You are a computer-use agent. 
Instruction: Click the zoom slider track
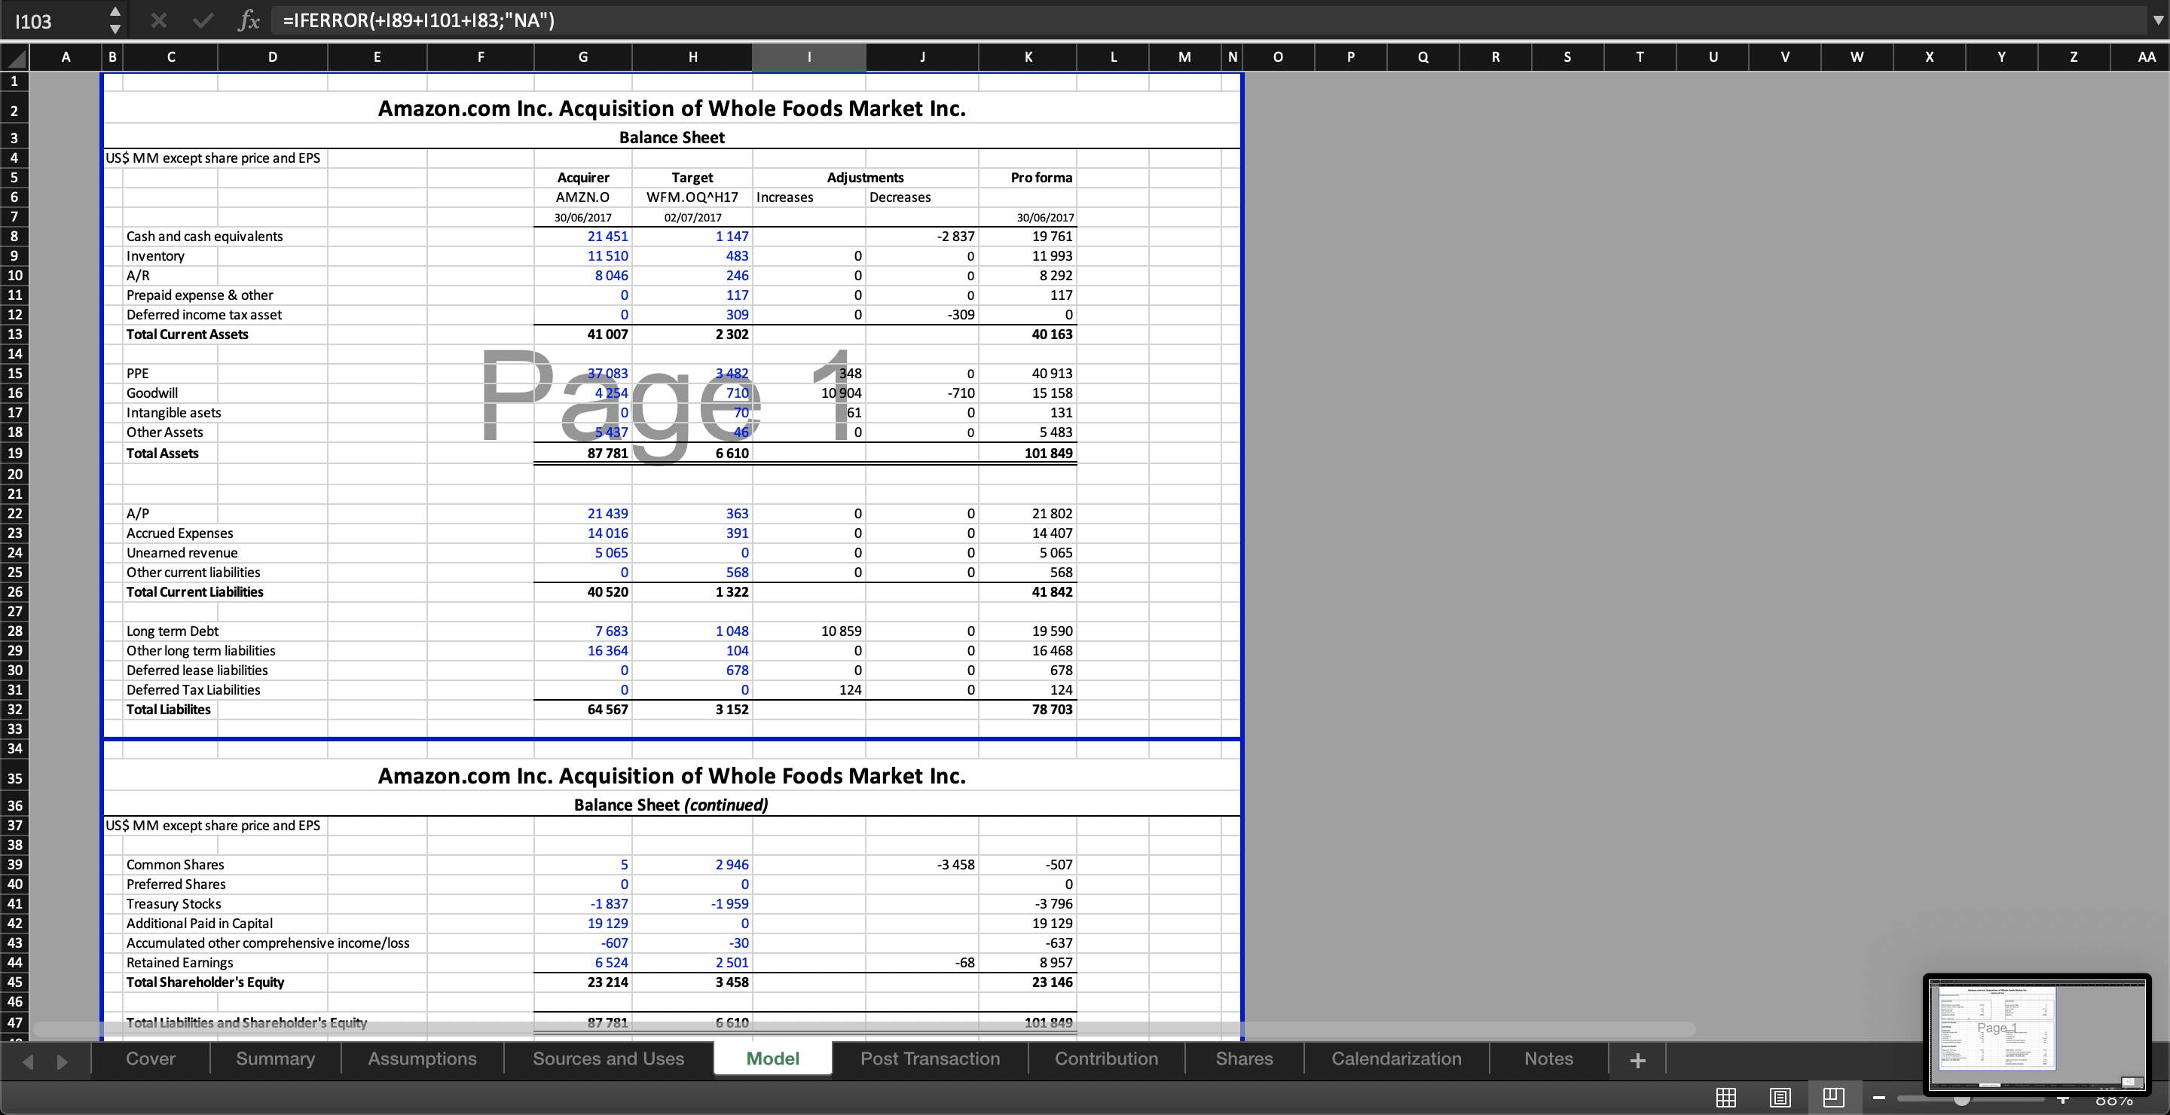(x=1971, y=1099)
